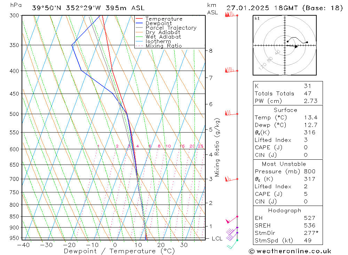Click the grey Parcel Trajectory legend line

(x=139, y=27)
